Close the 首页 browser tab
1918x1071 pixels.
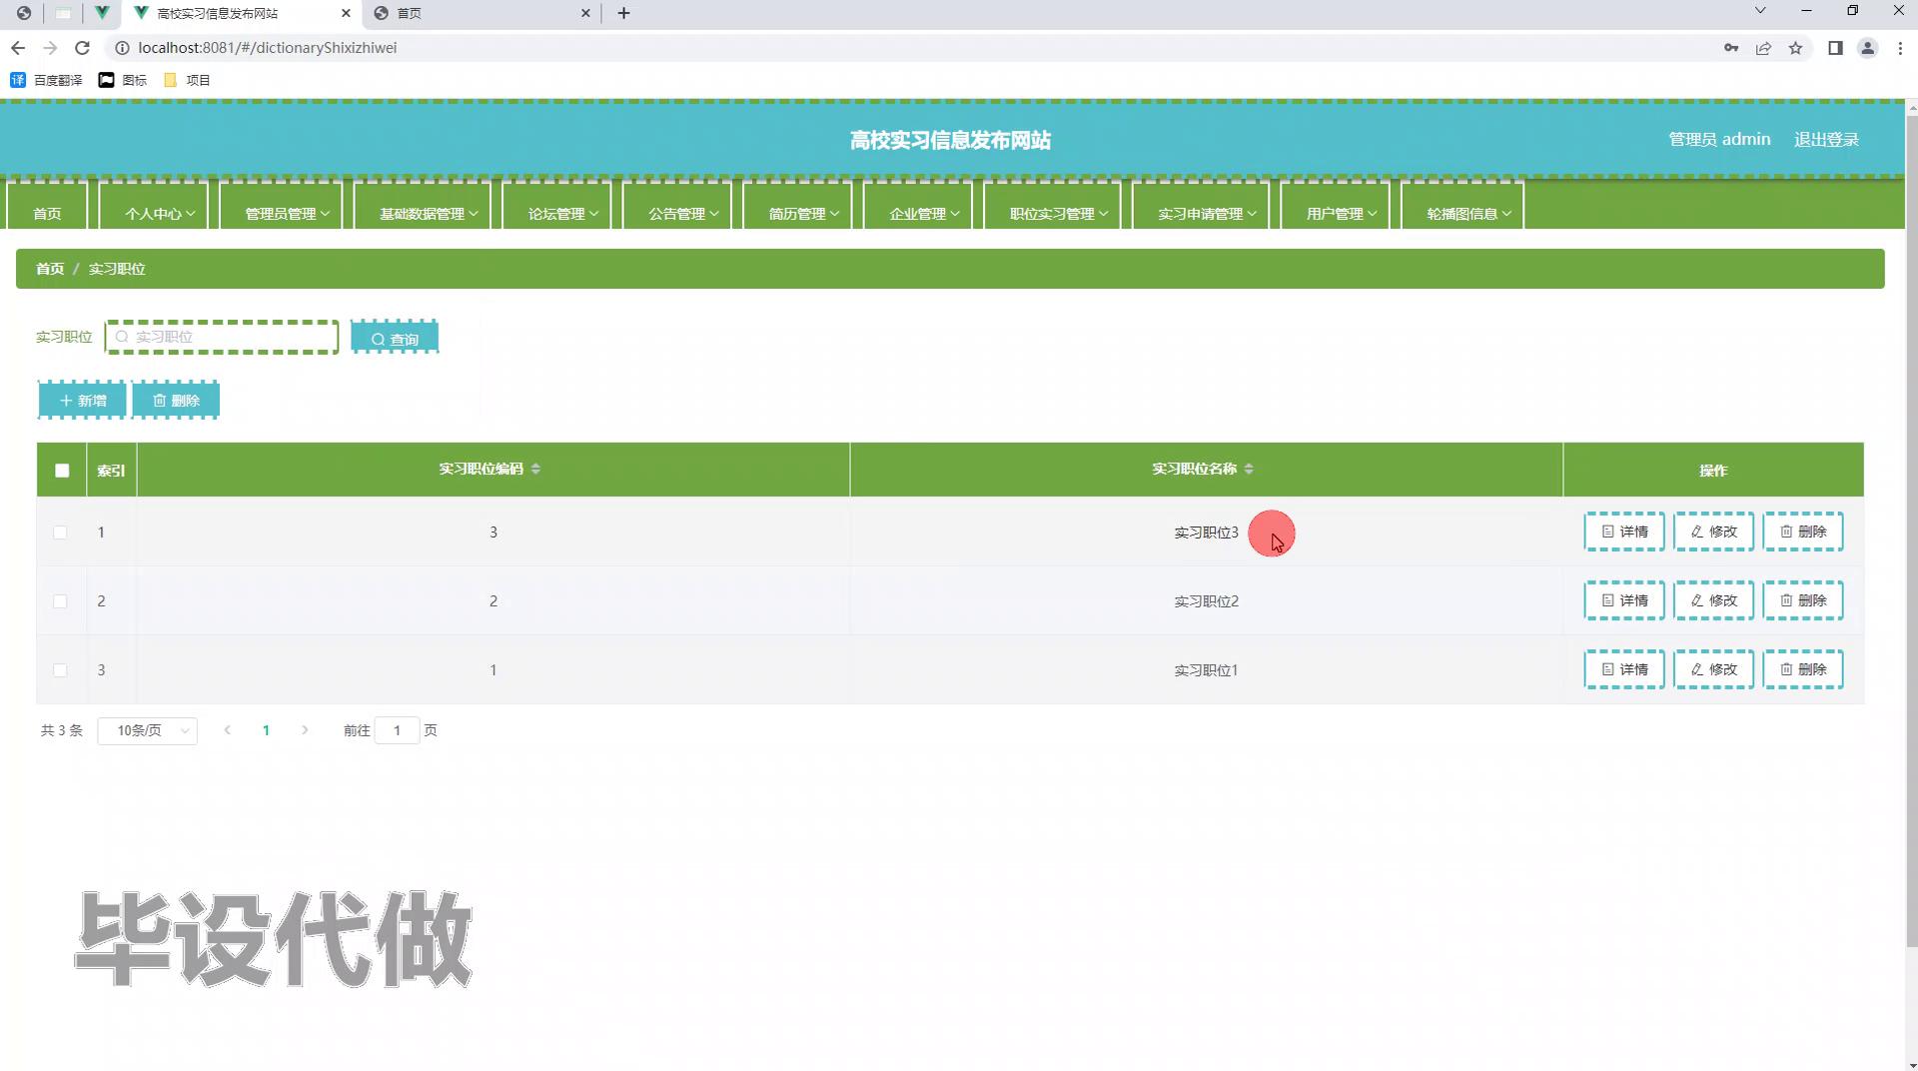(585, 13)
